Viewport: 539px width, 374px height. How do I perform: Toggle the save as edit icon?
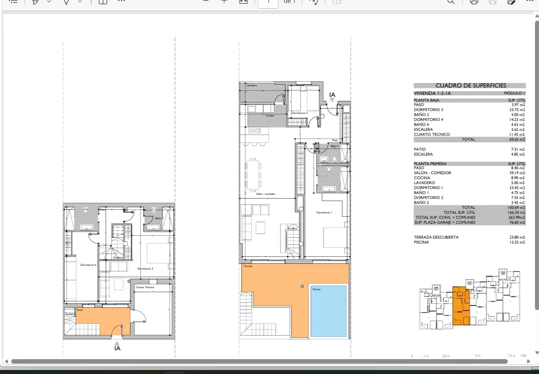tap(511, 1)
